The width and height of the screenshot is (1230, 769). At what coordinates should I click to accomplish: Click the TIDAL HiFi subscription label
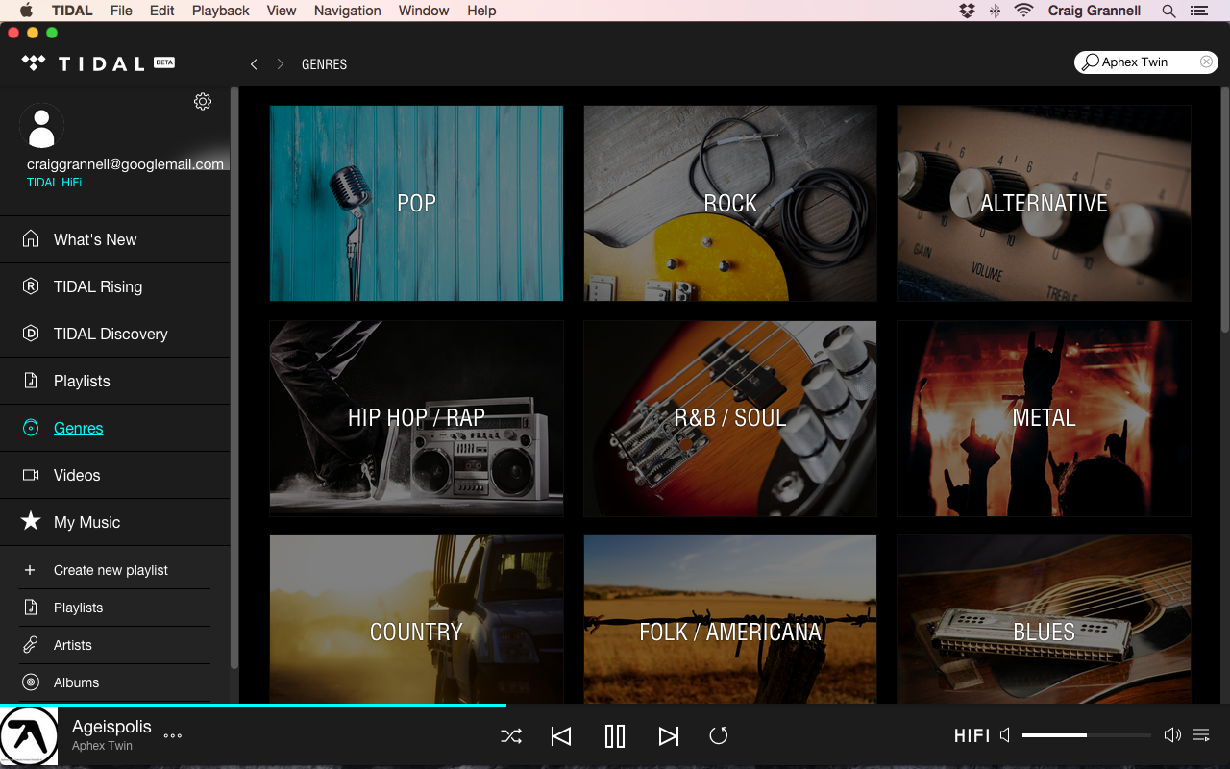pos(54,183)
